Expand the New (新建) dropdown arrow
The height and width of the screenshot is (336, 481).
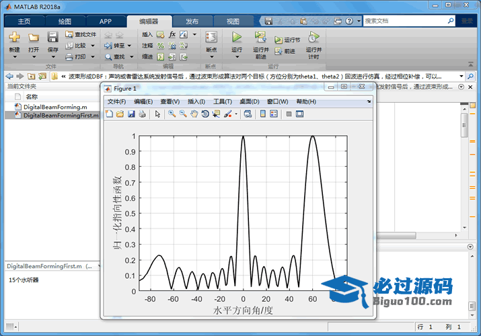point(14,57)
